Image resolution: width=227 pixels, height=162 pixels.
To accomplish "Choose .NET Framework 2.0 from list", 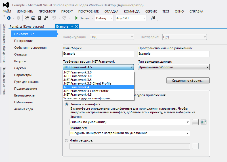I will 98,72.
